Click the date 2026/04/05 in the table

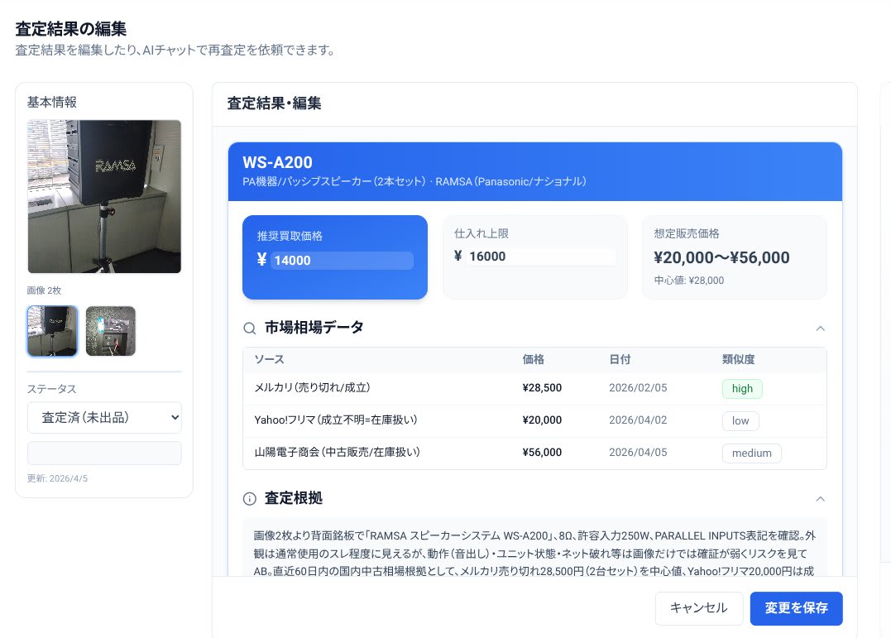[x=638, y=453]
